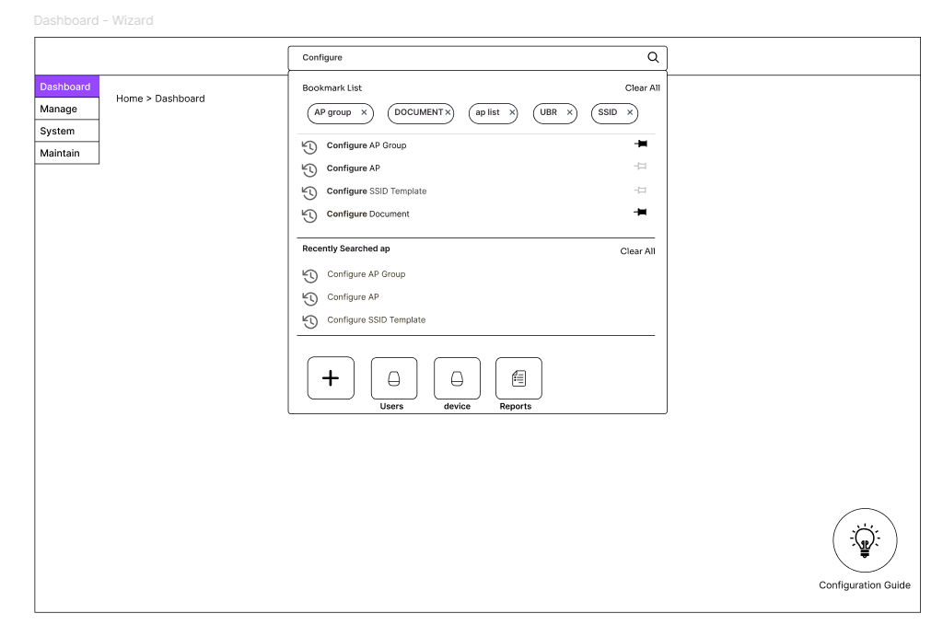943x625 pixels.
Task: Click the Configure search input field
Action: (x=478, y=58)
